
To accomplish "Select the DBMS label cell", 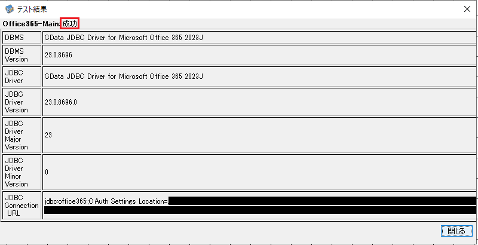I will pyautogui.click(x=22, y=38).
